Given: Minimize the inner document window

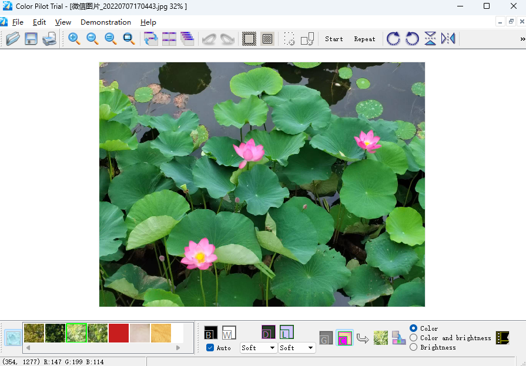Looking at the screenshot, I should pyautogui.click(x=500, y=22).
